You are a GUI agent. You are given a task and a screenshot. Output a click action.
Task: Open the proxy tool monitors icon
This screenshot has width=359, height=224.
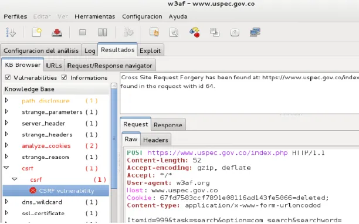click(255, 32)
